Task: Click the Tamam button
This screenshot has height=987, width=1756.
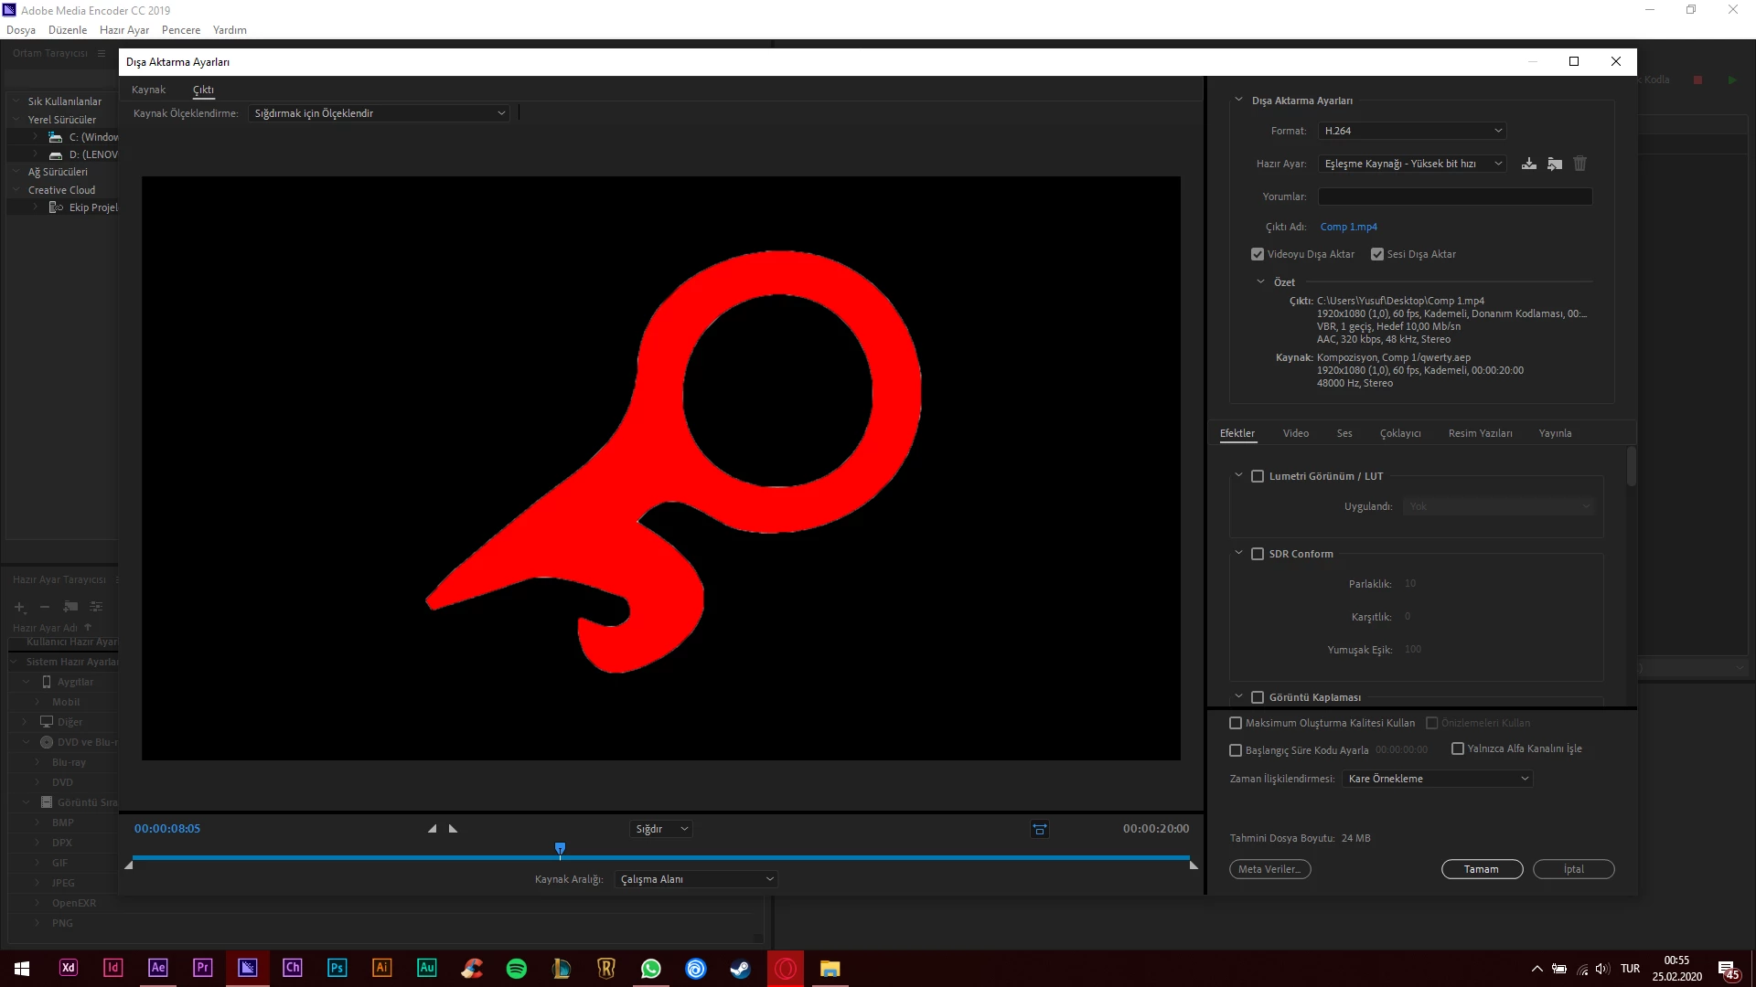Action: tap(1481, 869)
